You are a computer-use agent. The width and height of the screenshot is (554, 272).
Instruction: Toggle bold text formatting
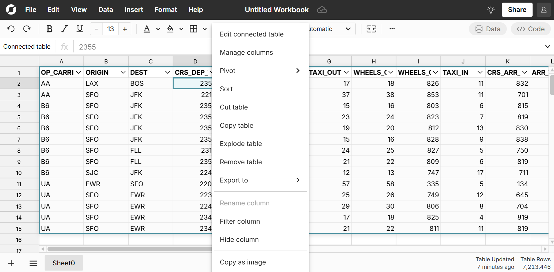tap(49, 29)
